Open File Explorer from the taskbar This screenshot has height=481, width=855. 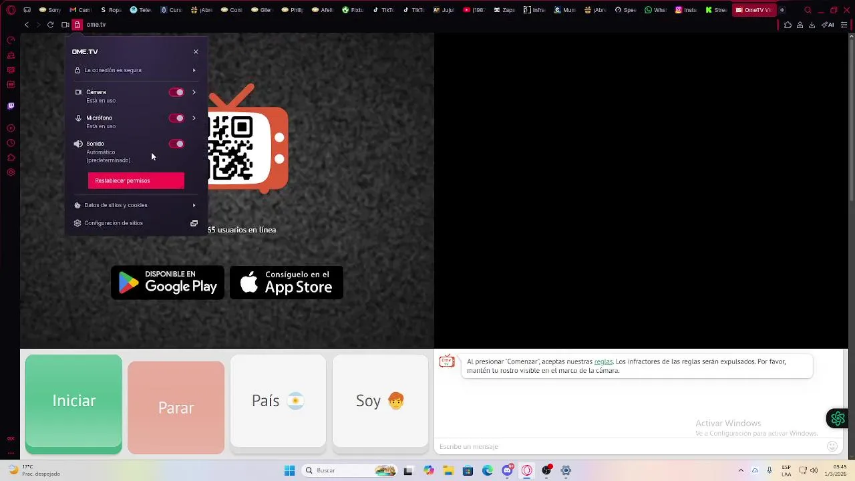(448, 471)
